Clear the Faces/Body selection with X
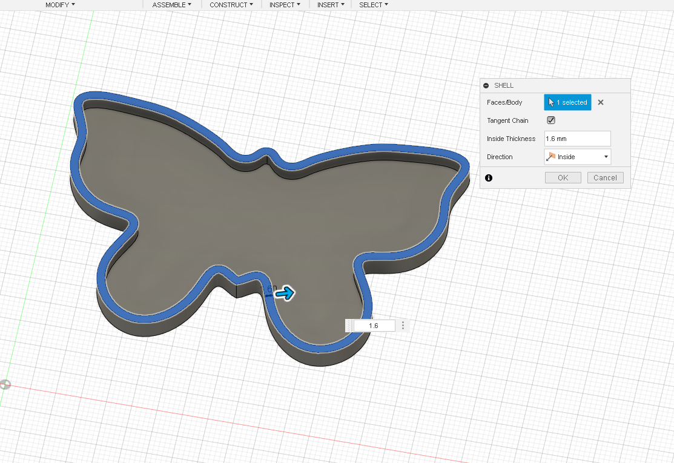The image size is (674, 463). pos(601,102)
